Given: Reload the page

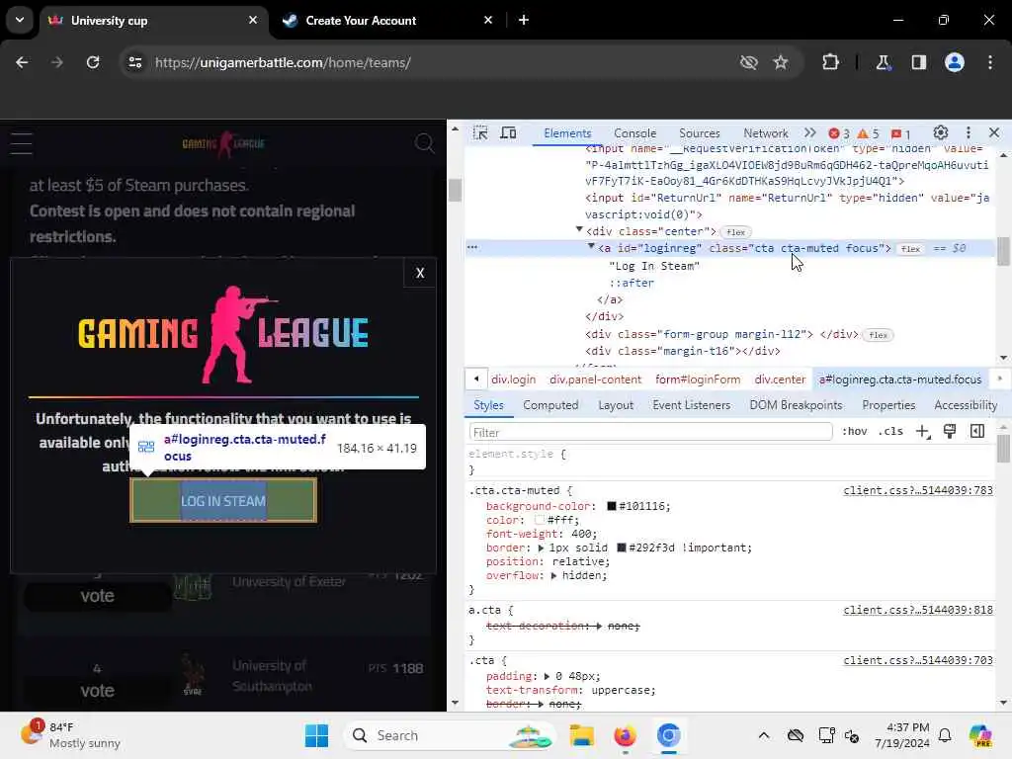Looking at the screenshot, I should (x=93, y=62).
